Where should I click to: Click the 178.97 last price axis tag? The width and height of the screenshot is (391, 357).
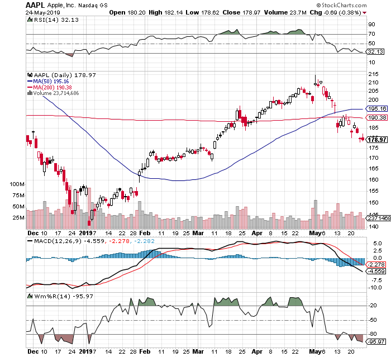click(377, 140)
